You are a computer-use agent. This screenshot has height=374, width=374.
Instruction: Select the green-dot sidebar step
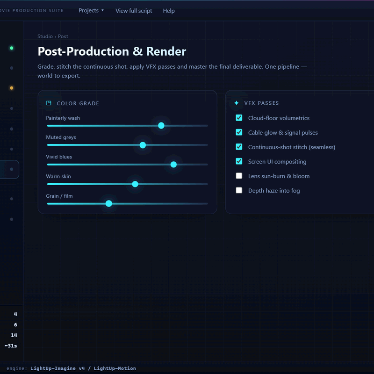tap(11, 48)
